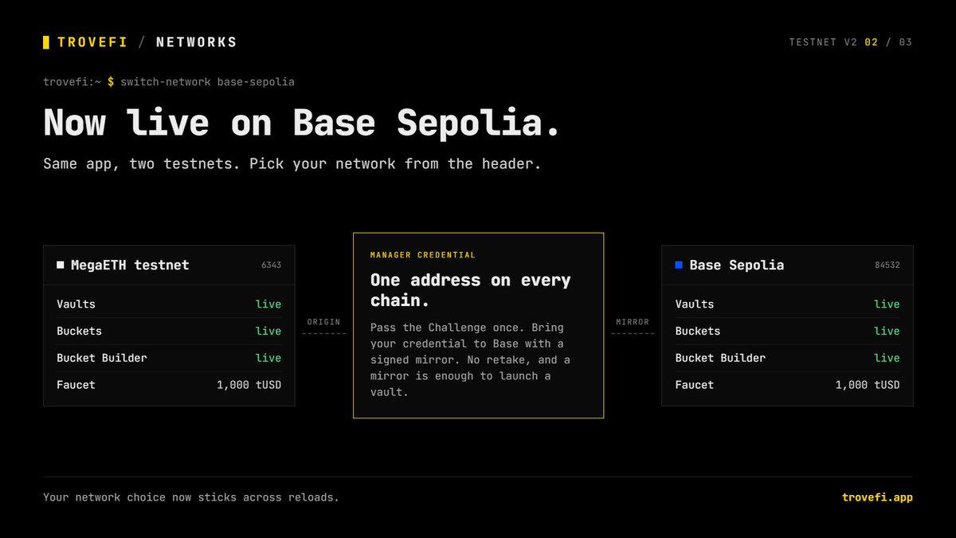The height and width of the screenshot is (538, 956).
Task: Click the headline Now live on Base Sepolia.
Action: pyautogui.click(x=302, y=124)
